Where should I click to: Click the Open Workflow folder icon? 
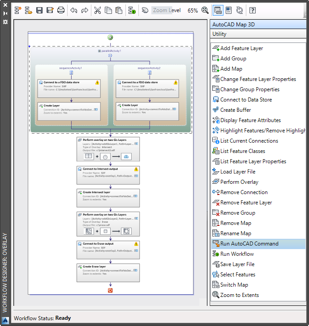coord(29,10)
